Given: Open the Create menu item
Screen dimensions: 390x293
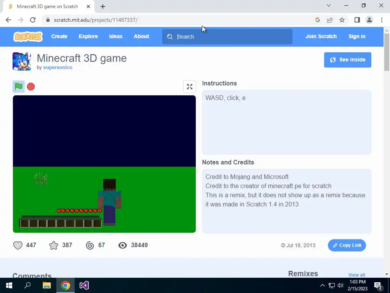Looking at the screenshot, I should (59, 36).
